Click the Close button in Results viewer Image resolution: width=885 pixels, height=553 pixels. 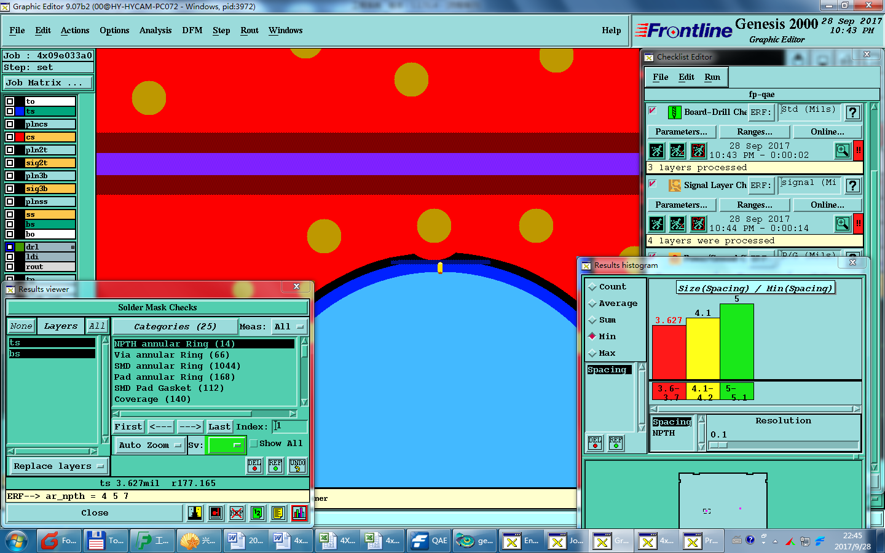[95, 513]
